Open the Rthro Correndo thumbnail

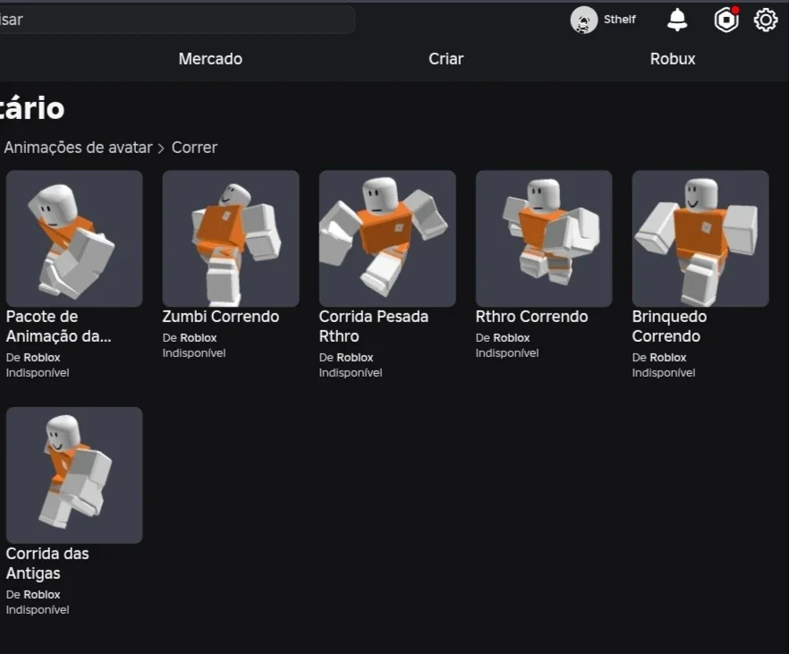tap(544, 239)
